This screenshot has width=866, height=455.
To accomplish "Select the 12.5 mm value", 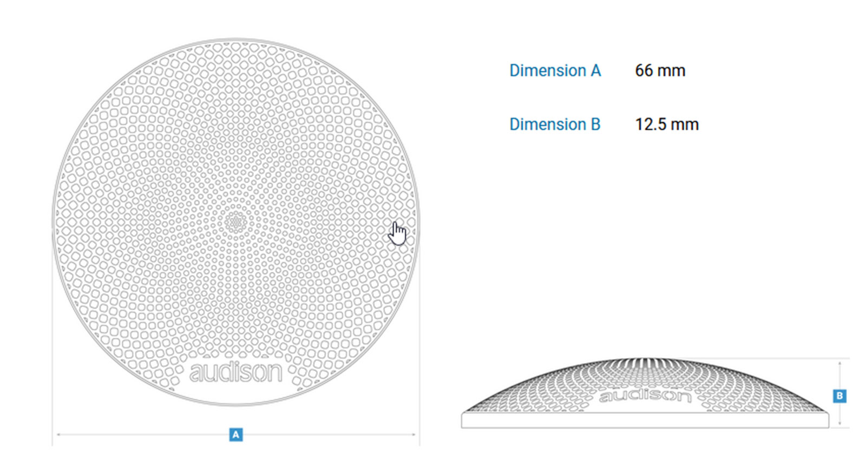I will tap(667, 124).
